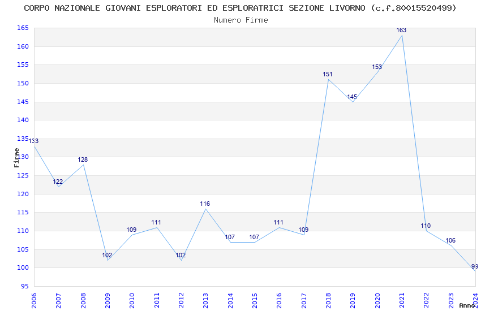The width and height of the screenshot is (481, 311).
Task: Click the 2006 year label on x-axis
Action: tap(34, 301)
